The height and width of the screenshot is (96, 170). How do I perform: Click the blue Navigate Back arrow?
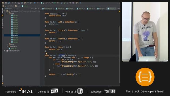[35, 3]
